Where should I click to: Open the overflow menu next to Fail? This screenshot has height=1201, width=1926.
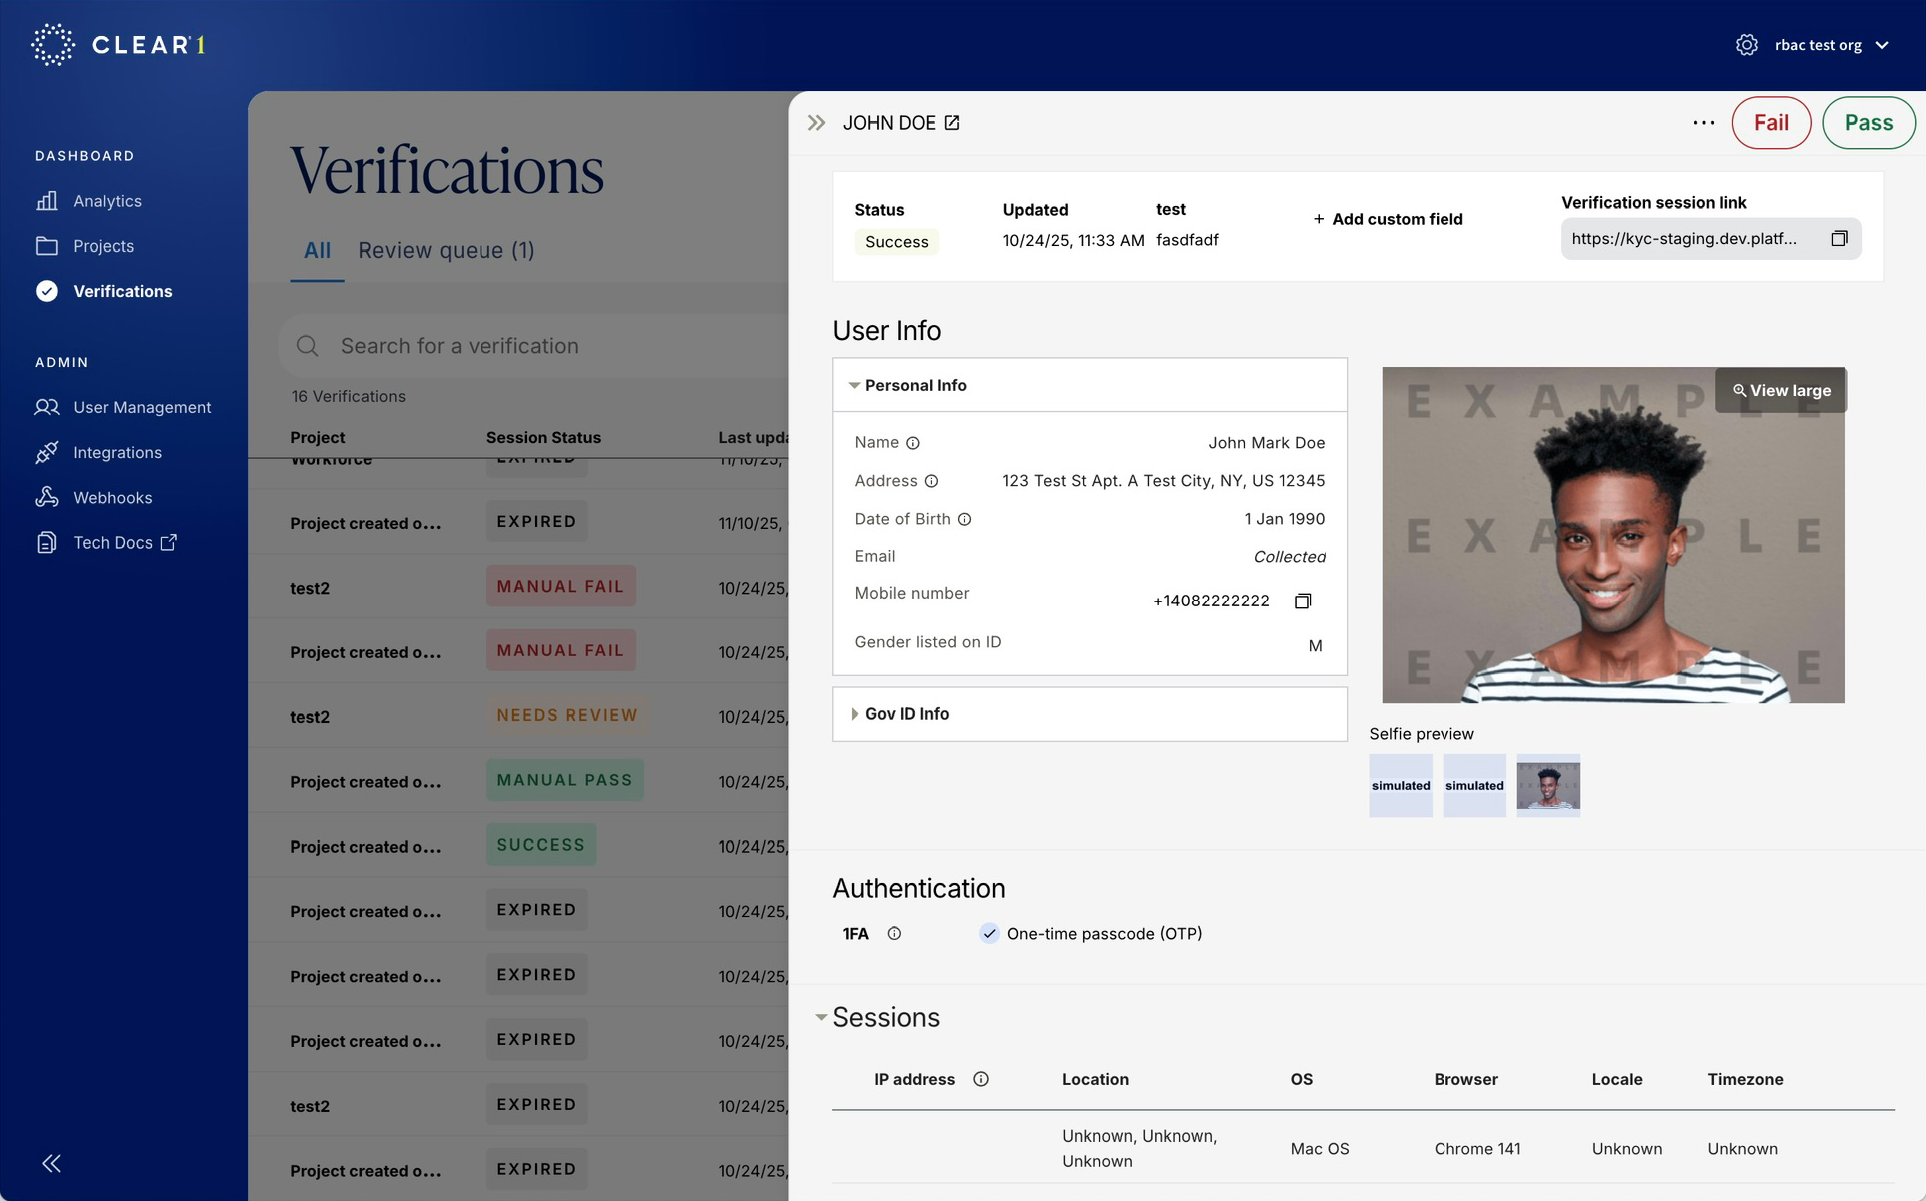tap(1701, 122)
